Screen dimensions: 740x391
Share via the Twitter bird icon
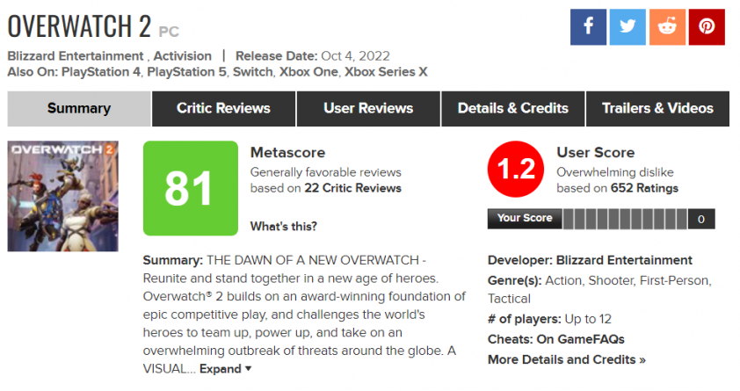[x=628, y=27]
